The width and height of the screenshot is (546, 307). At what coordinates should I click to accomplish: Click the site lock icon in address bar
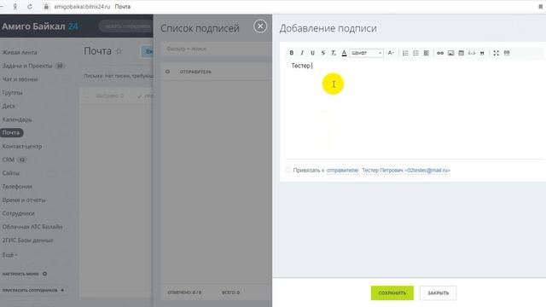[46, 7]
